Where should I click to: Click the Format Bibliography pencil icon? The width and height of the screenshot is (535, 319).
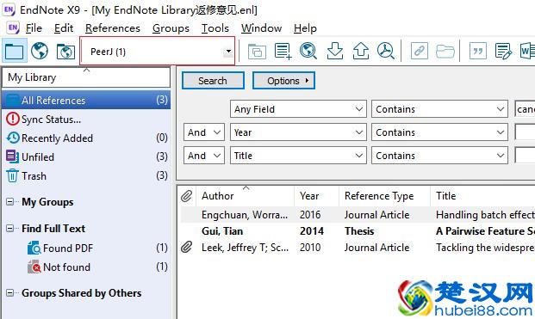(504, 52)
